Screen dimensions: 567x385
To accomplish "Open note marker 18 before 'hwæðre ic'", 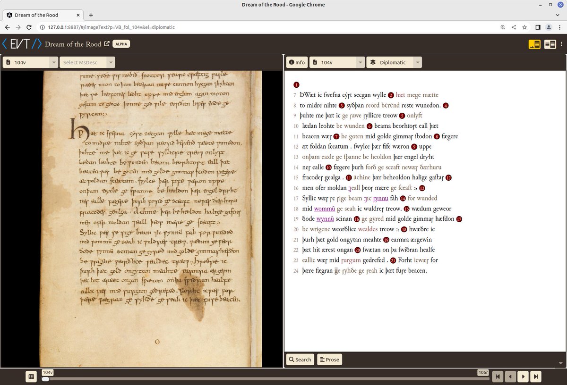I will coord(404,229).
